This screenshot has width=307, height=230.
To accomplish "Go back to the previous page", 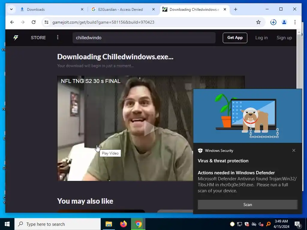I will (12, 22).
